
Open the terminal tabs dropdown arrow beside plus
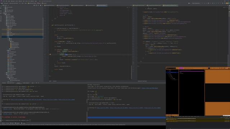pos(38,83)
